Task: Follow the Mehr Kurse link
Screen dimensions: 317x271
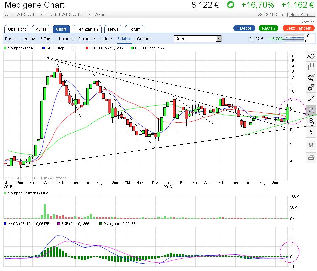Action: pos(302,15)
